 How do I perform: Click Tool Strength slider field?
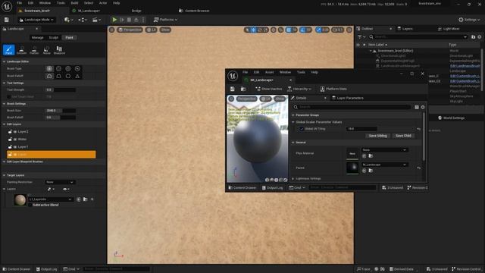pyautogui.click(x=61, y=89)
